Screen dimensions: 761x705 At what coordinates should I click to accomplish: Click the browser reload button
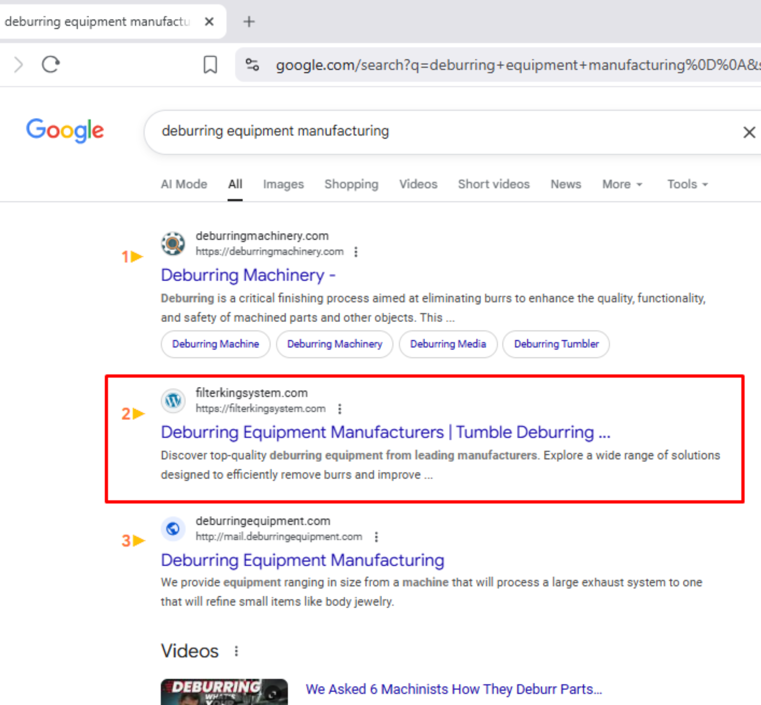[50, 64]
